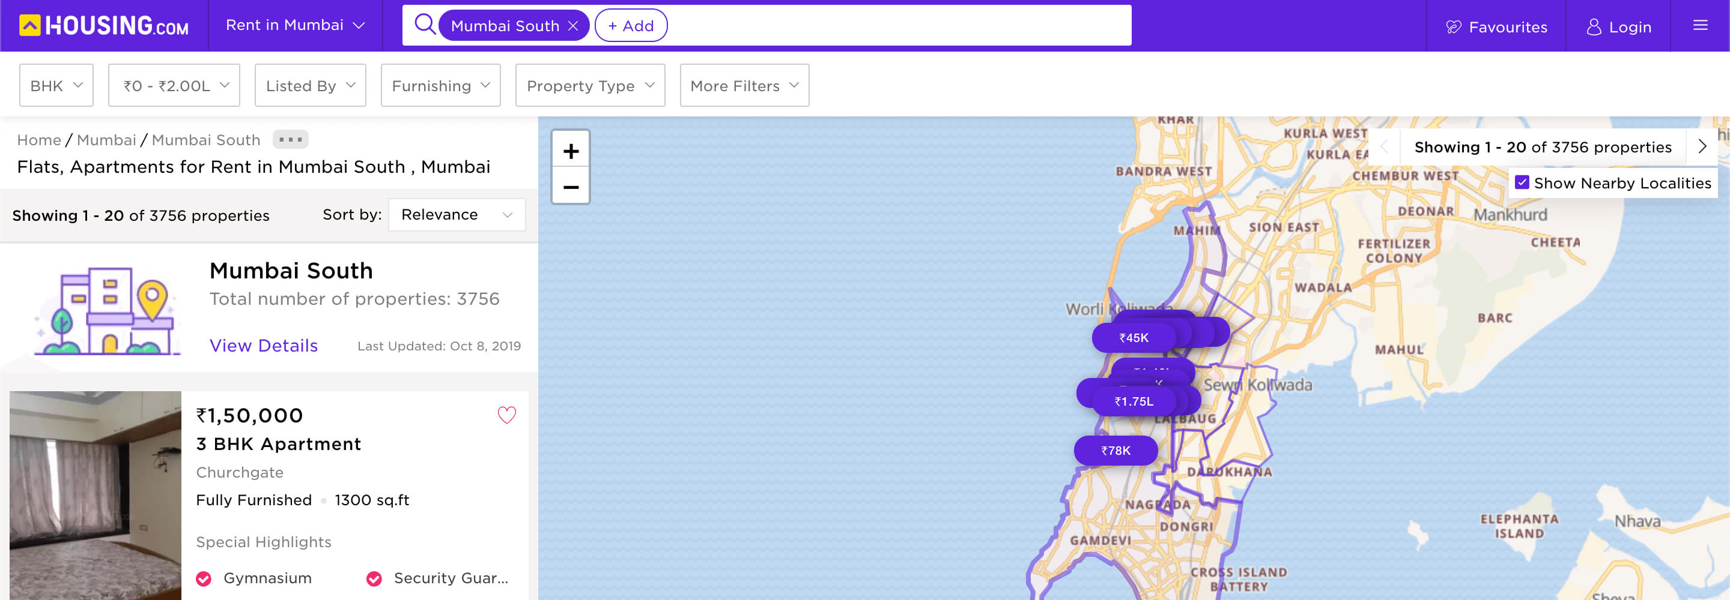Expand the Furnishing filter dropdown
The width and height of the screenshot is (1730, 600).
point(440,85)
